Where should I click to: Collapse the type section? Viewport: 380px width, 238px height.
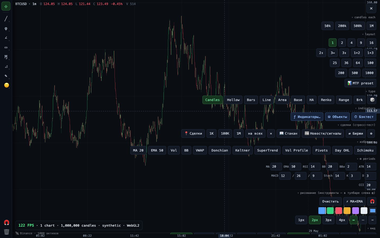(x=370, y=91)
